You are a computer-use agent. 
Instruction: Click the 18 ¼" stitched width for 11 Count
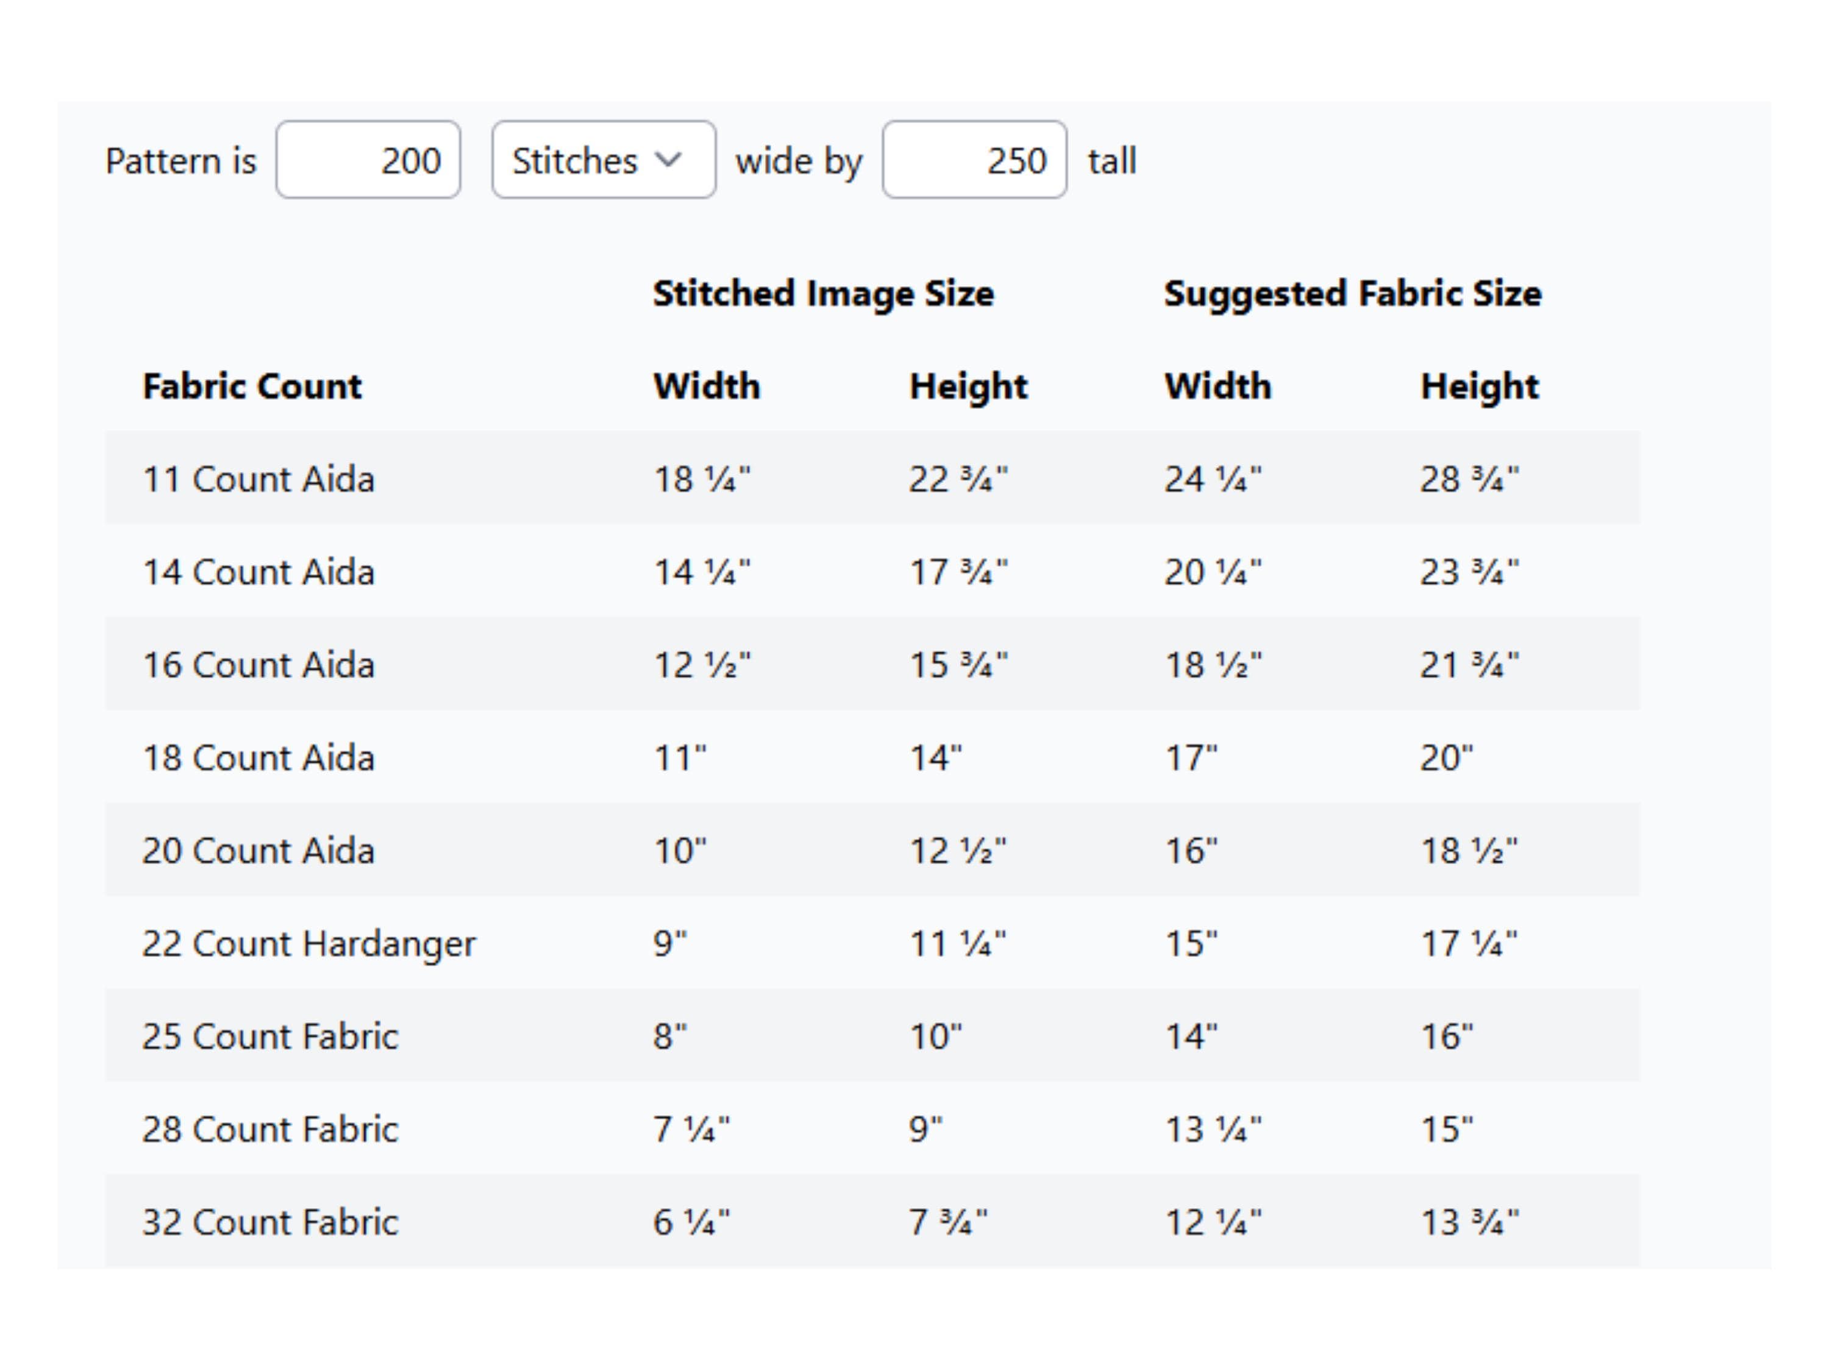(x=702, y=480)
